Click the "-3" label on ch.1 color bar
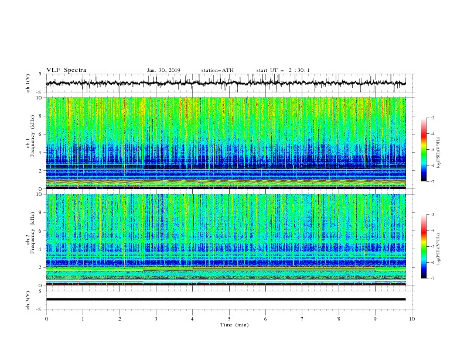The width and height of the screenshot is (464, 358). pos(432,118)
